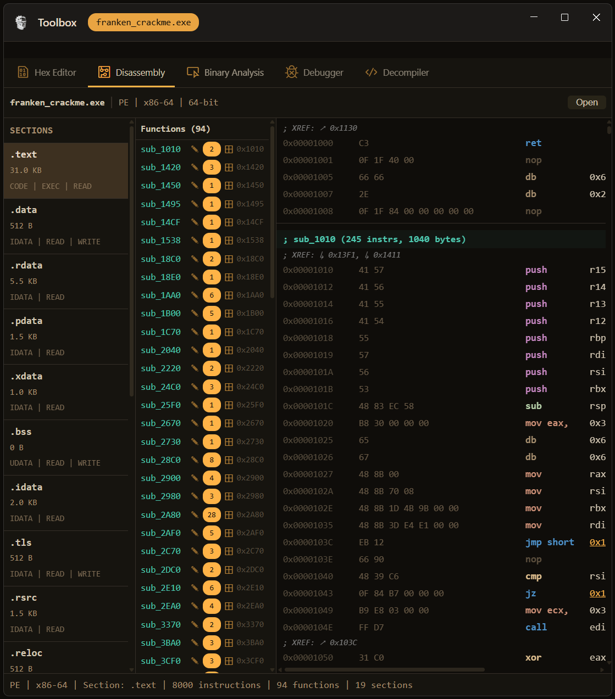Select the .xdata section
The image size is (615, 699).
point(66,392)
